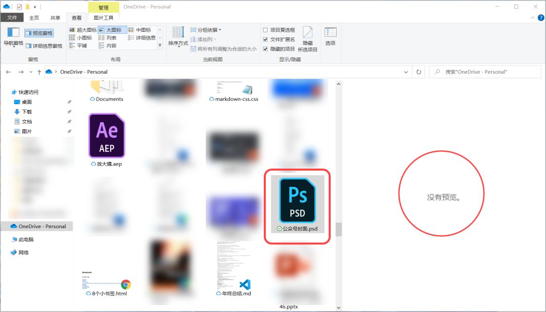This screenshot has width=546, height=312.
Task: Select 此电脑 (This PC) in the sidebar
Action: pos(22,239)
